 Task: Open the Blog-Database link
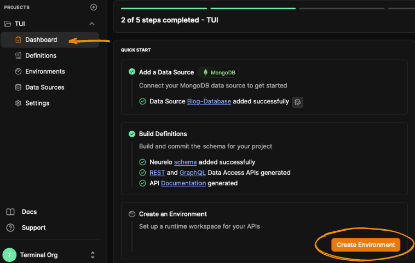click(209, 102)
